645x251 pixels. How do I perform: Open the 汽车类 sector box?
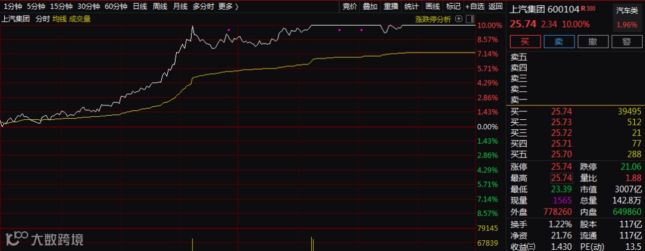click(x=626, y=17)
